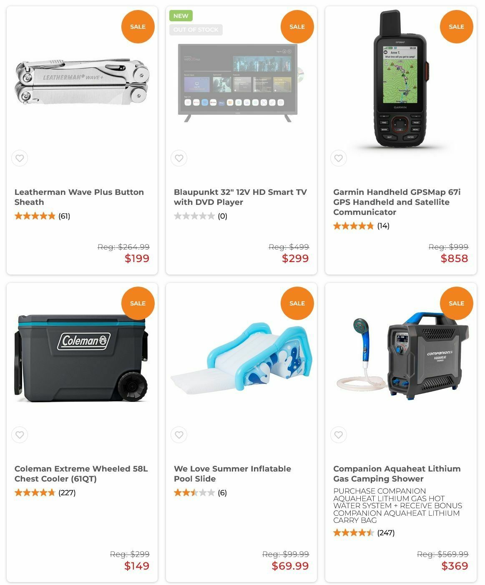485x585 pixels.
Task: Heart the Companion Aquaheat shower
Action: (339, 435)
